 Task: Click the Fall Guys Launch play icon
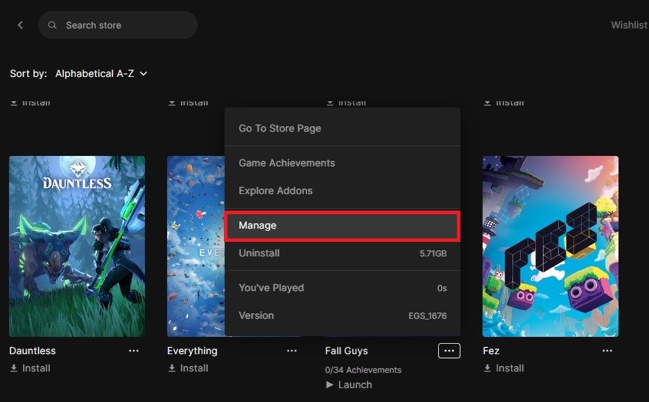329,385
